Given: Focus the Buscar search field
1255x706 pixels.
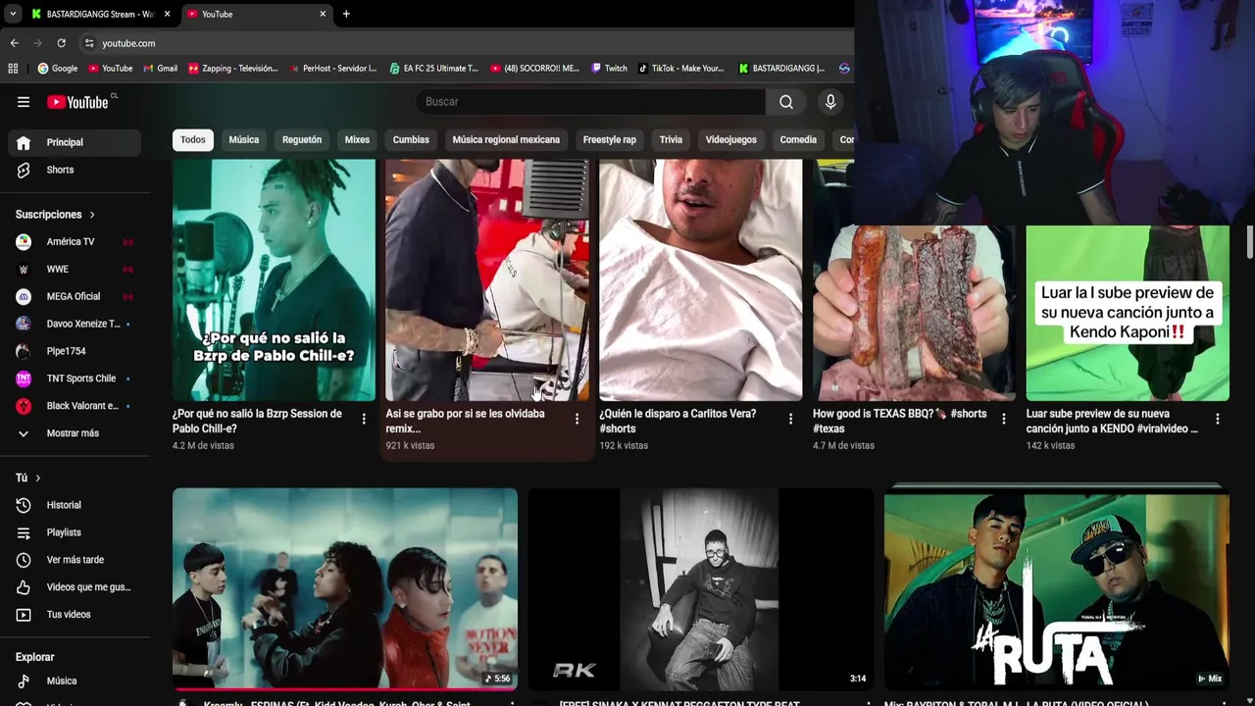Looking at the screenshot, I should 590,102.
